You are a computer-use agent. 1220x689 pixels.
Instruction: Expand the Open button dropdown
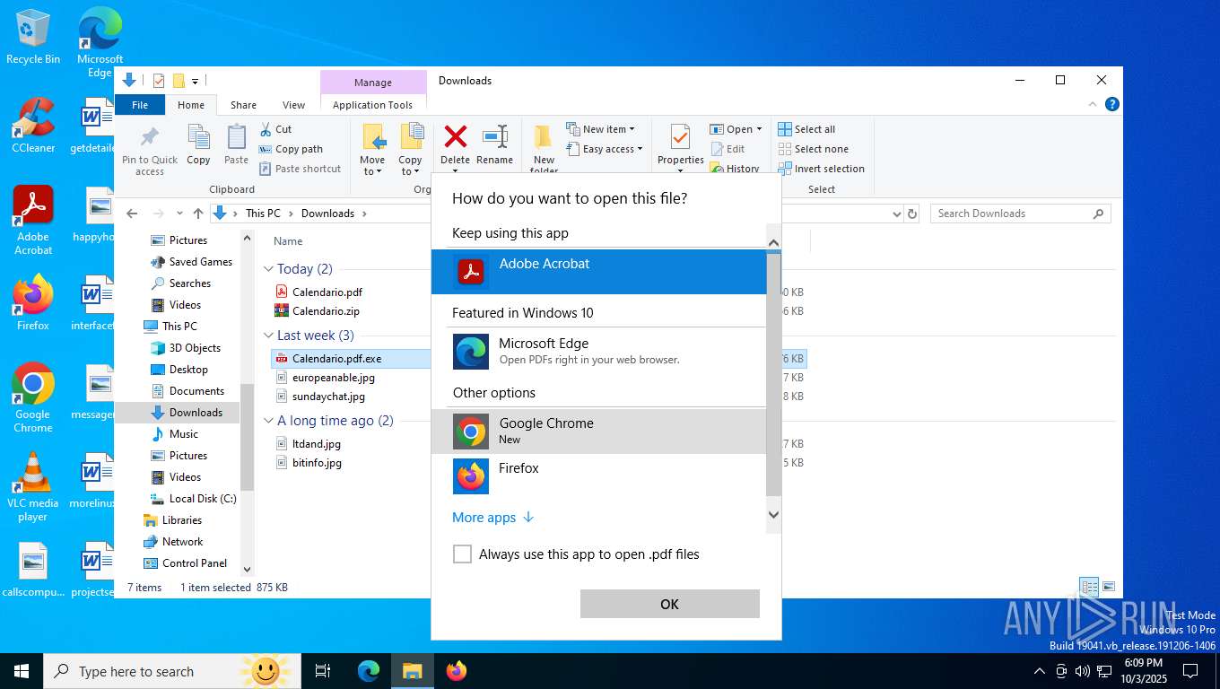tap(759, 129)
